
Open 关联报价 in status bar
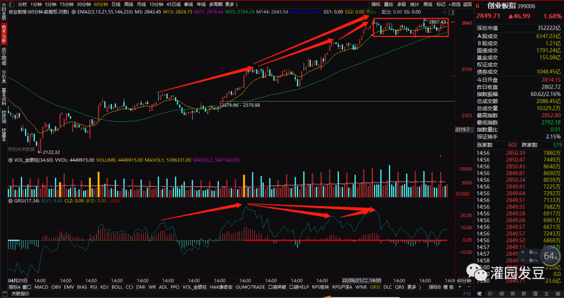[21, 294]
